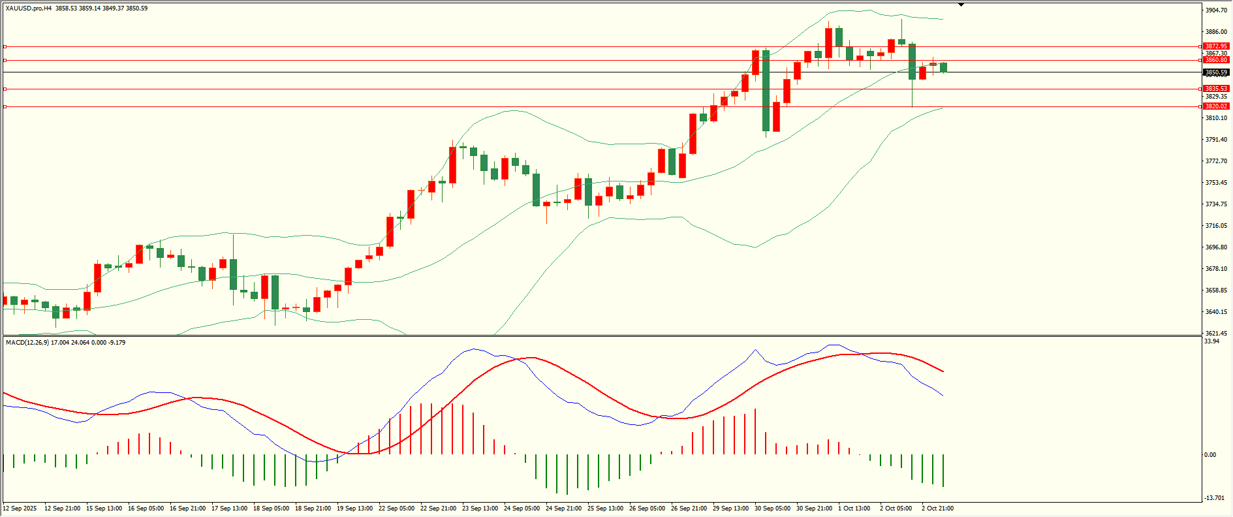Select the left handle of the 3860.80 line

coord(5,60)
